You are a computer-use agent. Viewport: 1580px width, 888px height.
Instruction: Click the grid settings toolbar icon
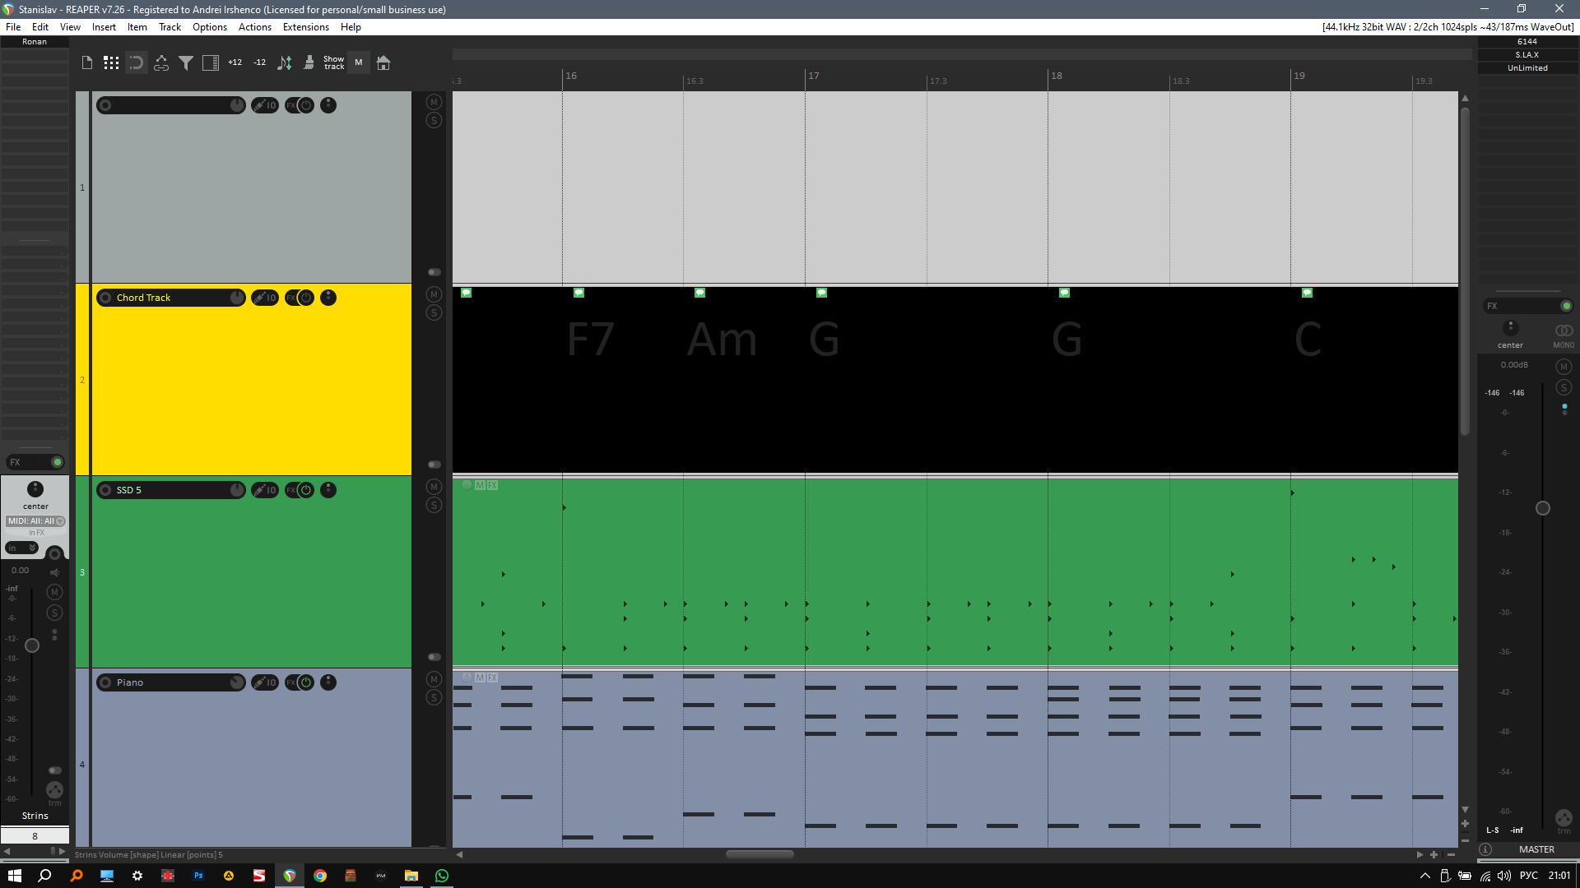pos(111,62)
